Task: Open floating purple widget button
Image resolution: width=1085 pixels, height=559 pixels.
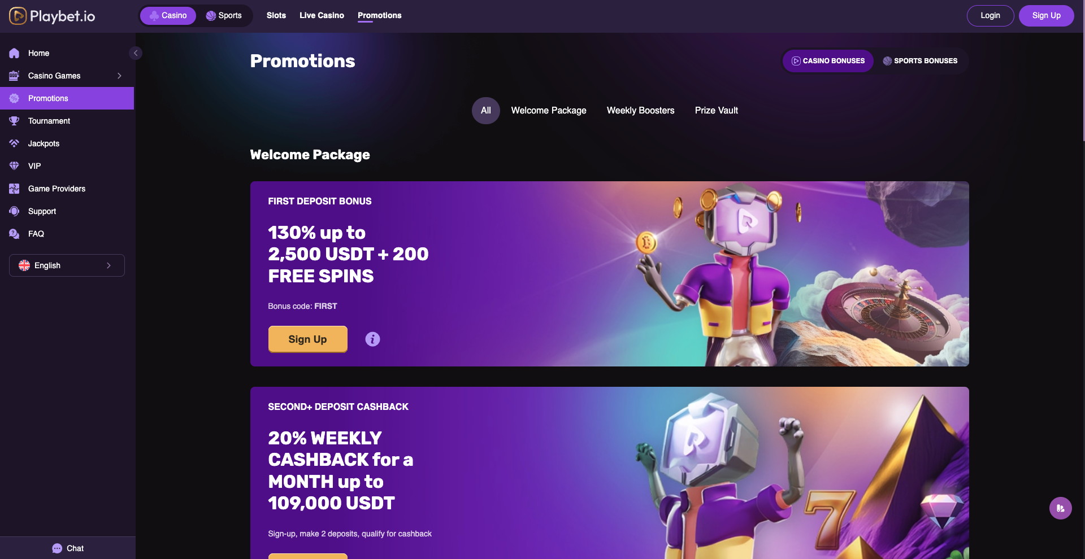Action: (1061, 508)
